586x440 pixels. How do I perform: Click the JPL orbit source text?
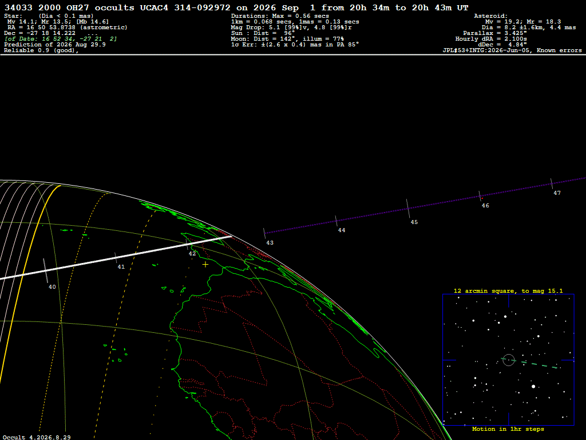[x=512, y=50]
